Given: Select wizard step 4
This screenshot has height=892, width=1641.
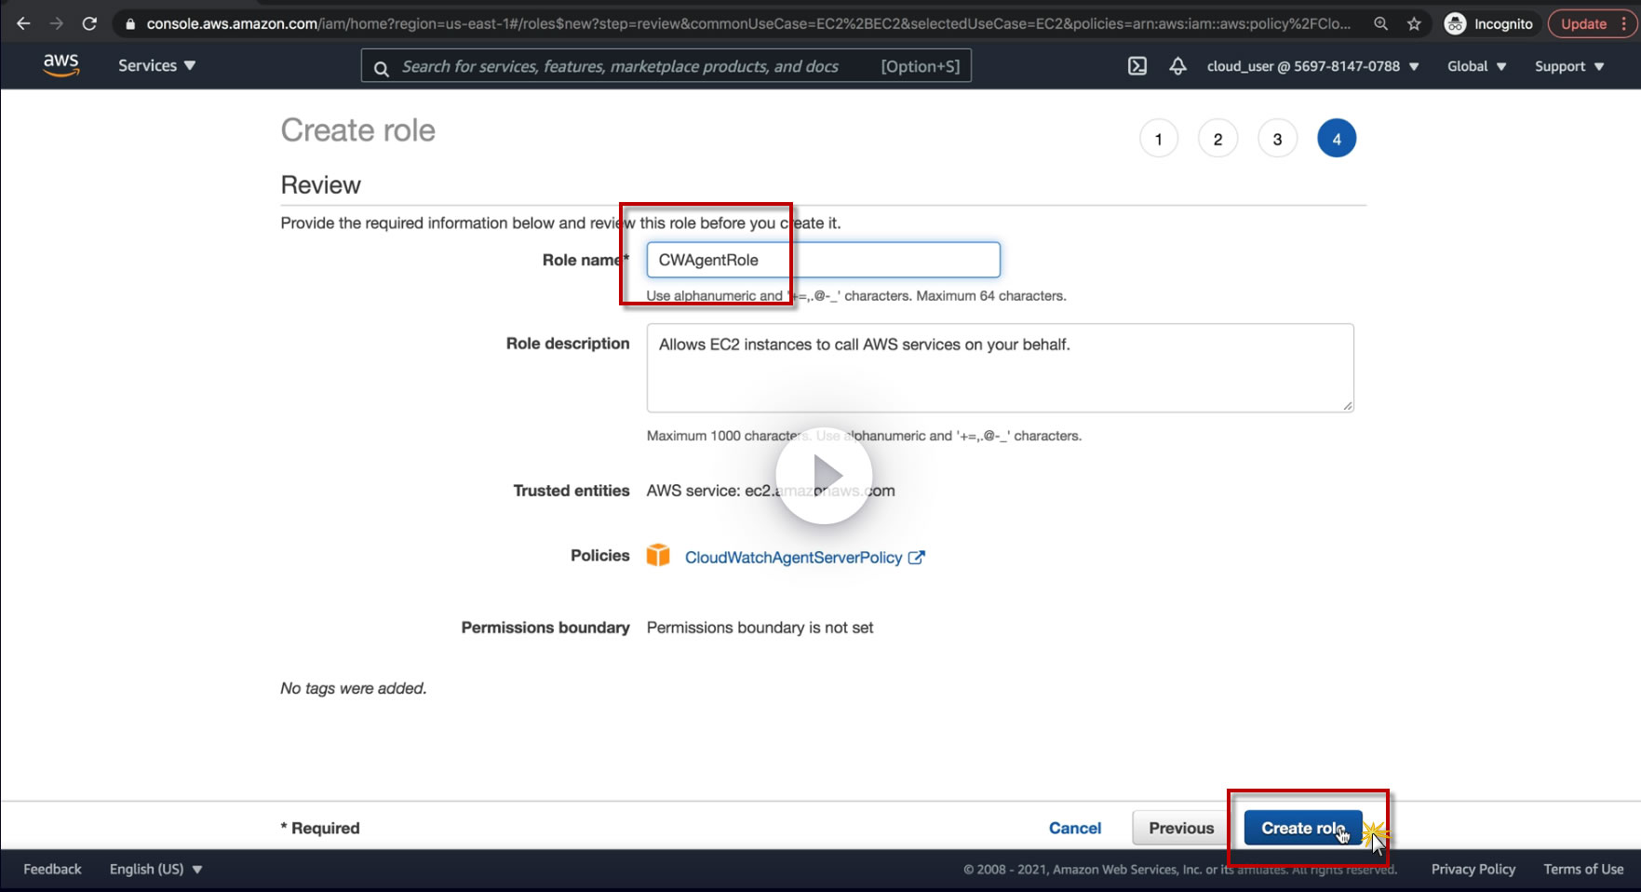Looking at the screenshot, I should [1337, 139].
